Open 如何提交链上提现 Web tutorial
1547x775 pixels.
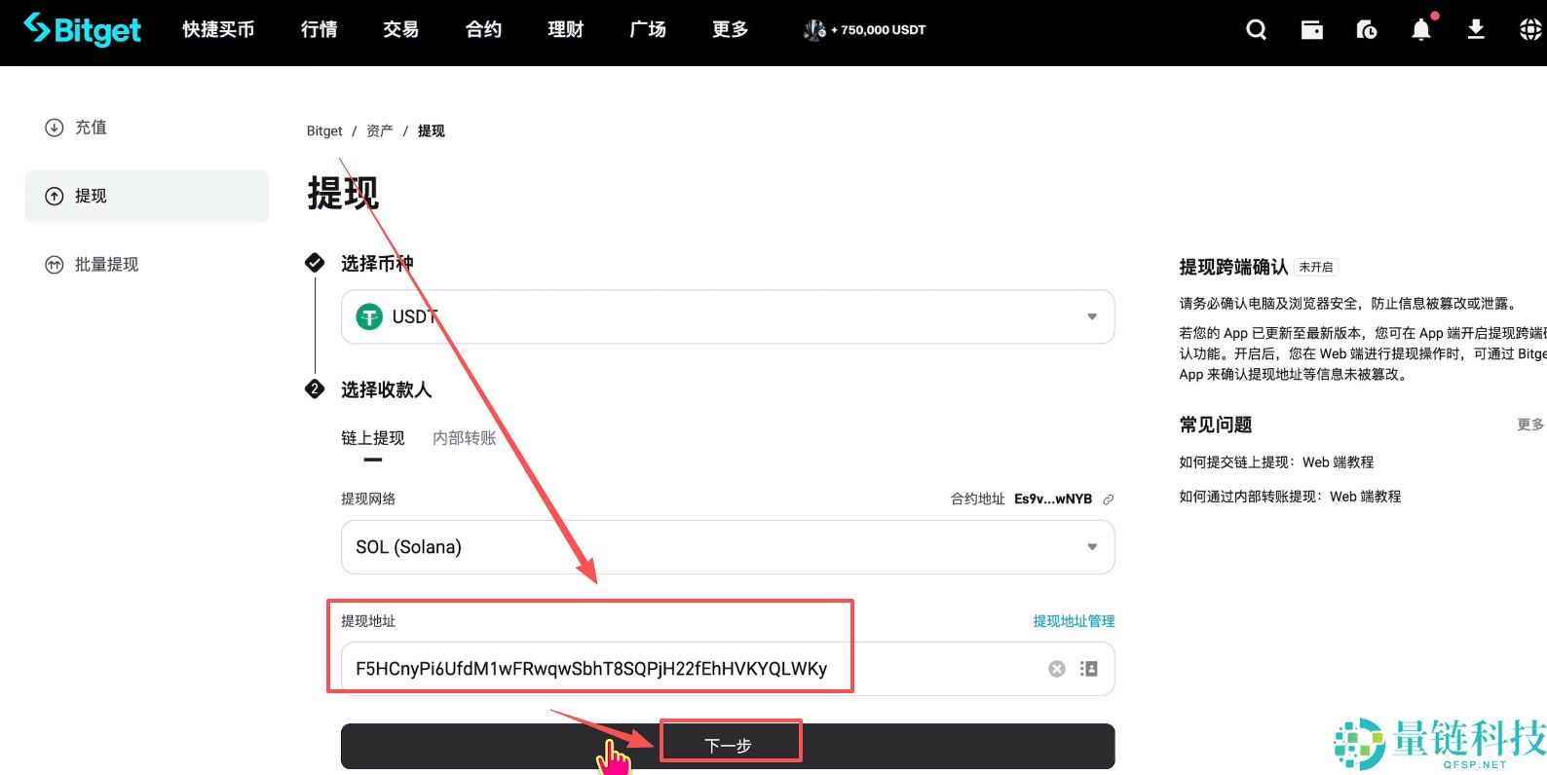pos(1276,462)
